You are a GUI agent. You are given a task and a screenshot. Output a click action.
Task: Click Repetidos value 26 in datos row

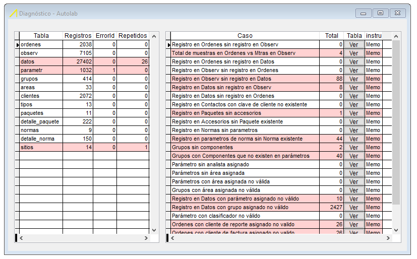pyautogui.click(x=133, y=61)
